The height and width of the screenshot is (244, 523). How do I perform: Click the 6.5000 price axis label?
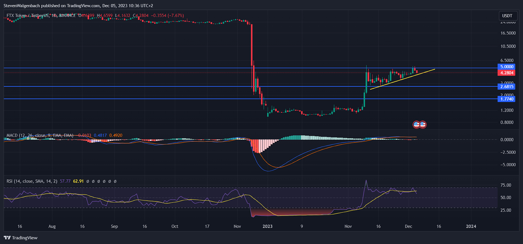[507, 60]
